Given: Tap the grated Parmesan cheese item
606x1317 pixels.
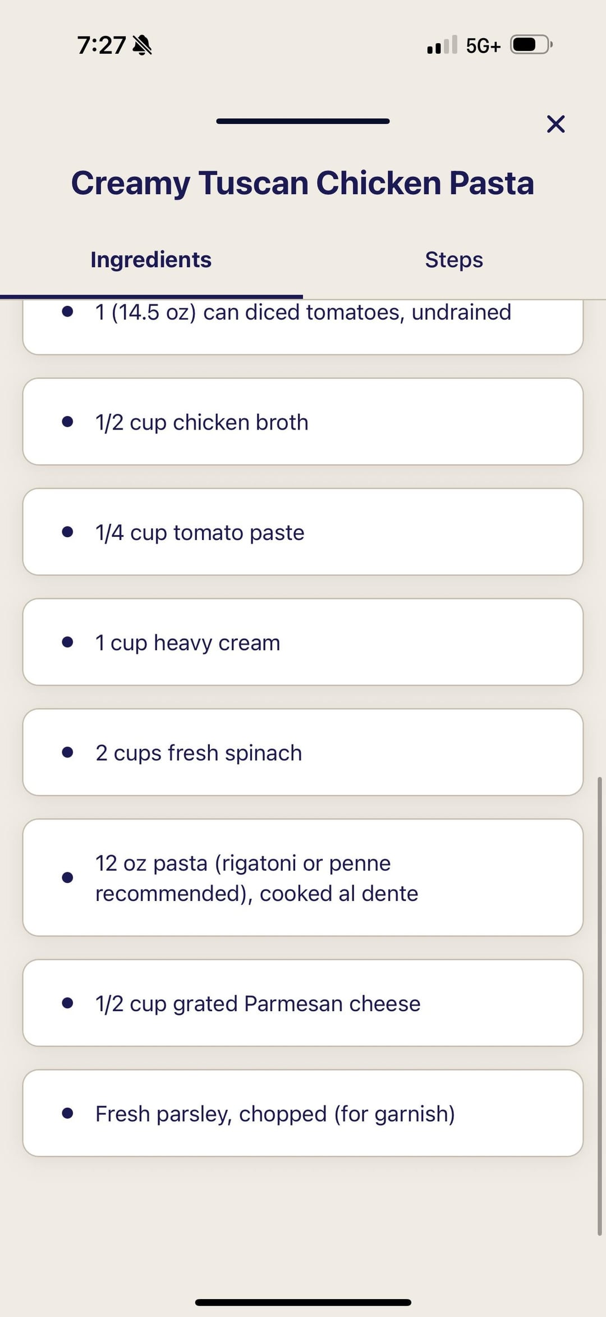Looking at the screenshot, I should click(x=303, y=1003).
